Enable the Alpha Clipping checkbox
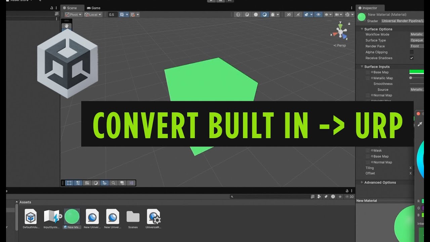430x242 pixels. [x=412, y=52]
